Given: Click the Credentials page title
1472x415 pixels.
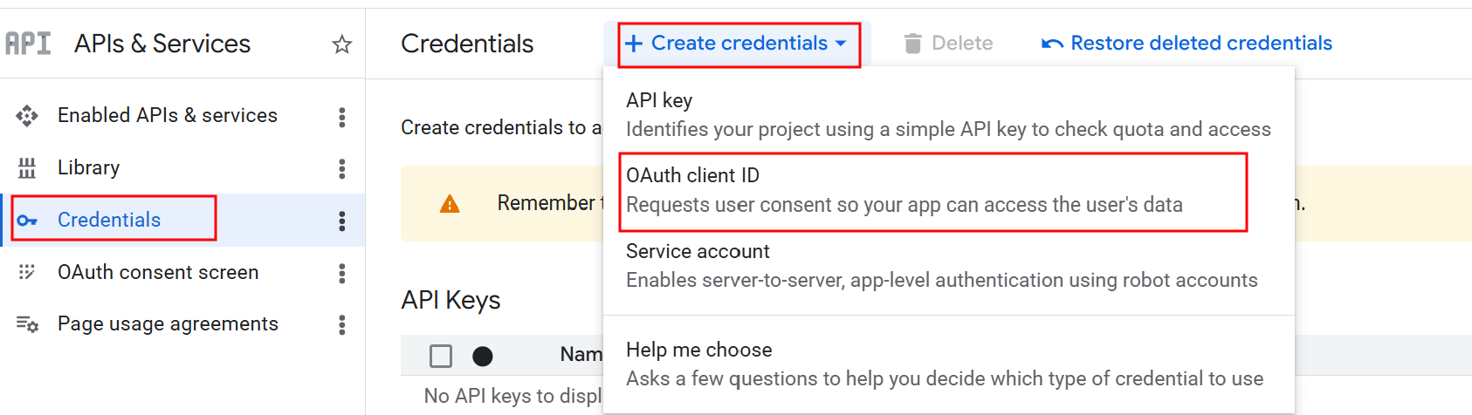Looking at the screenshot, I should 467,44.
